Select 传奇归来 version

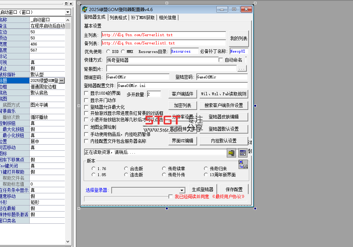[x=206, y=168]
